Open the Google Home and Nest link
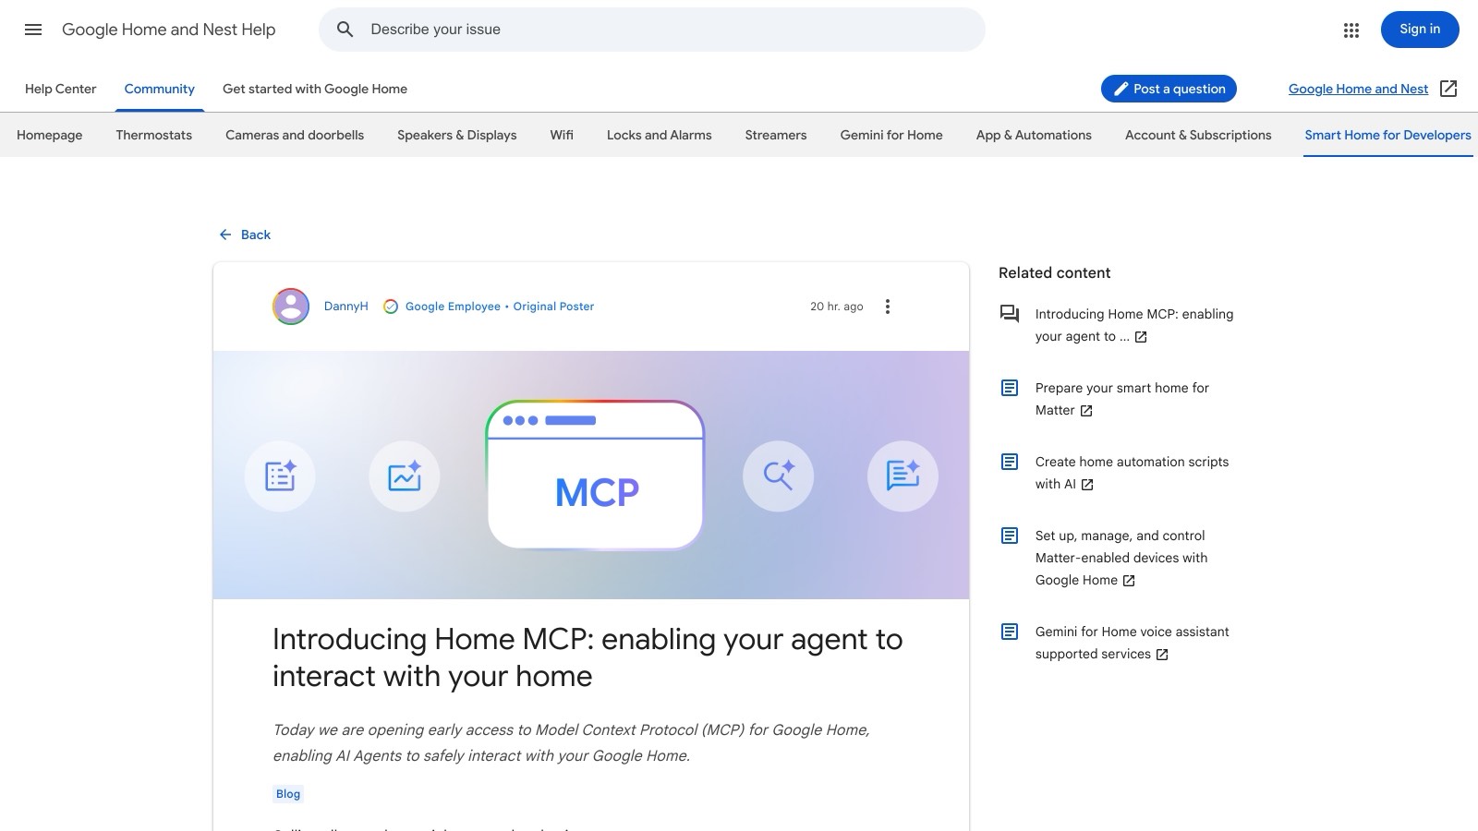The image size is (1478, 831). point(1358,89)
